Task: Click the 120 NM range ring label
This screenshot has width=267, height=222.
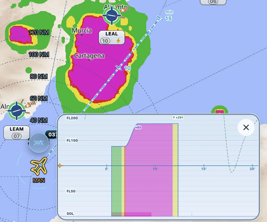Action: coord(39,32)
